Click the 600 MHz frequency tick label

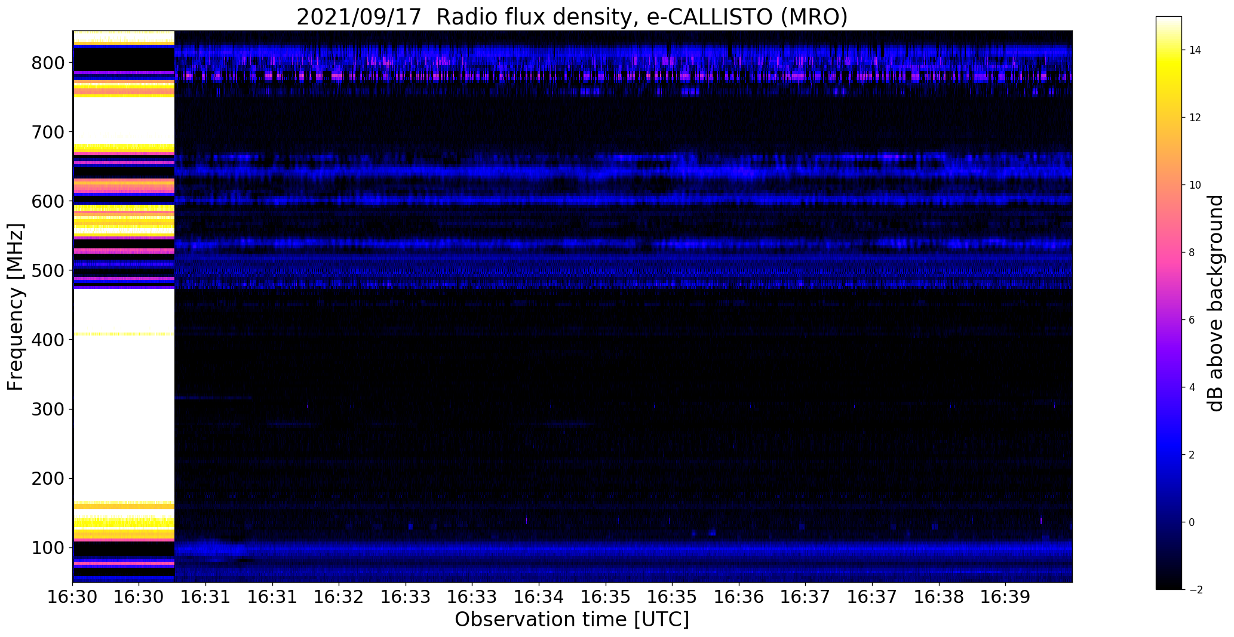pyautogui.click(x=48, y=201)
